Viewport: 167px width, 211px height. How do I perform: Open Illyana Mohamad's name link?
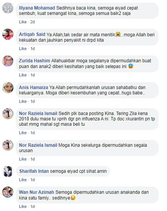click(37, 8)
